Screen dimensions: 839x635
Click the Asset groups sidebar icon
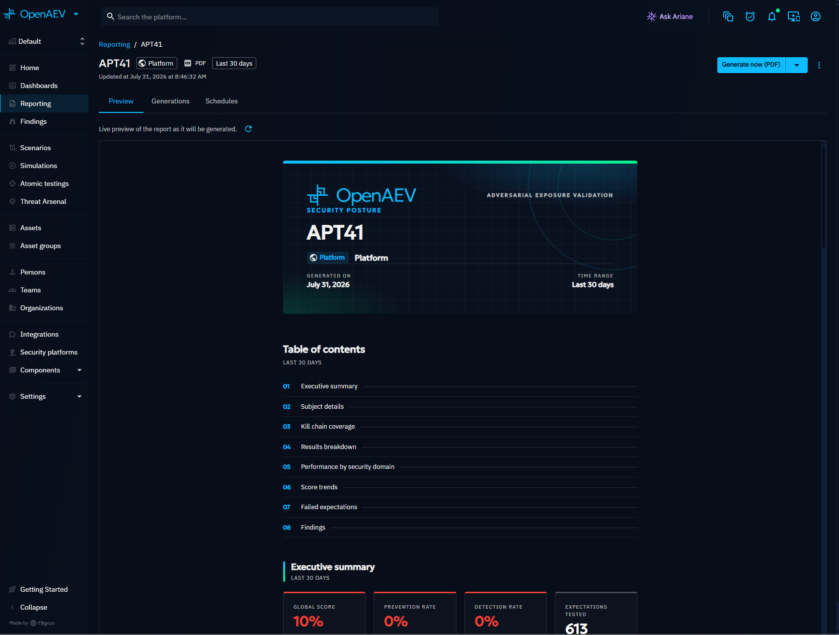[12, 246]
